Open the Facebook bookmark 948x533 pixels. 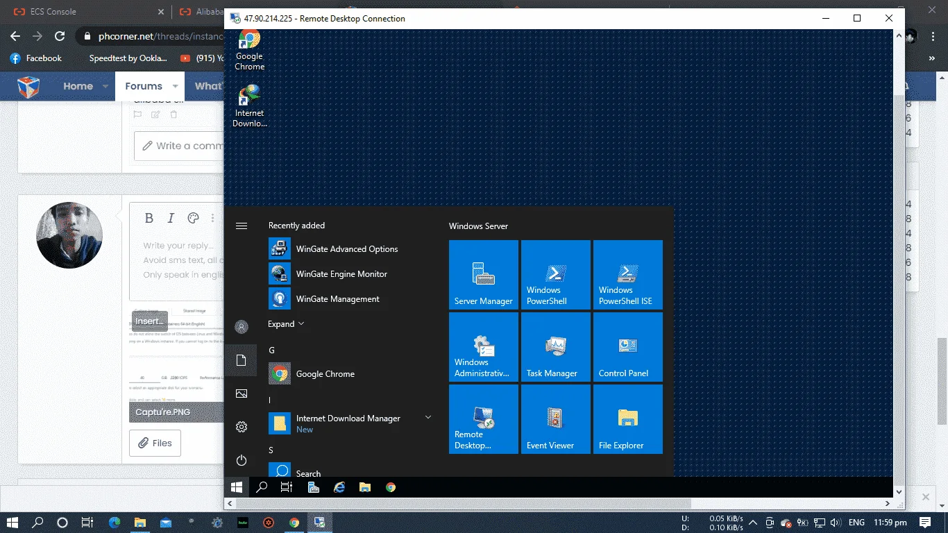click(x=36, y=58)
